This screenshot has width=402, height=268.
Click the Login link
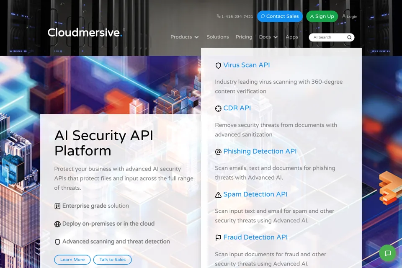pos(352,16)
